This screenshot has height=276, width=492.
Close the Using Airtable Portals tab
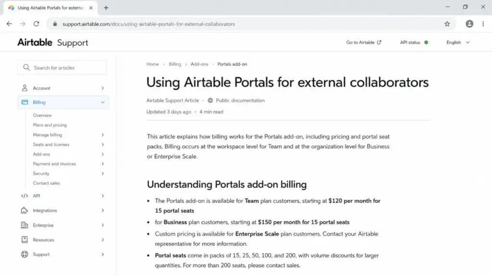tap(91, 8)
